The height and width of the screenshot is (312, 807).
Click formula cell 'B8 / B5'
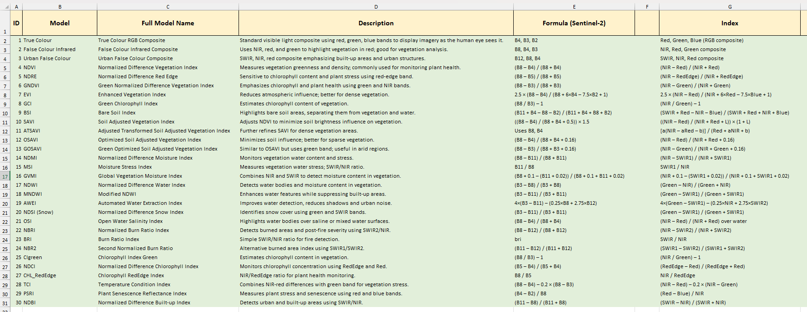tap(574, 275)
